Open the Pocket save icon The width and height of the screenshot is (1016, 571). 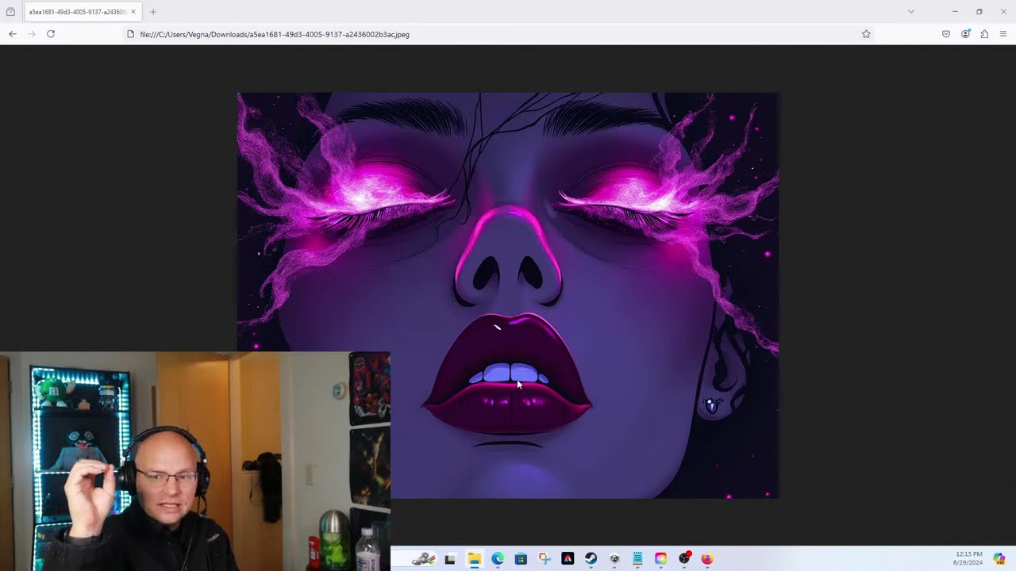(x=946, y=34)
